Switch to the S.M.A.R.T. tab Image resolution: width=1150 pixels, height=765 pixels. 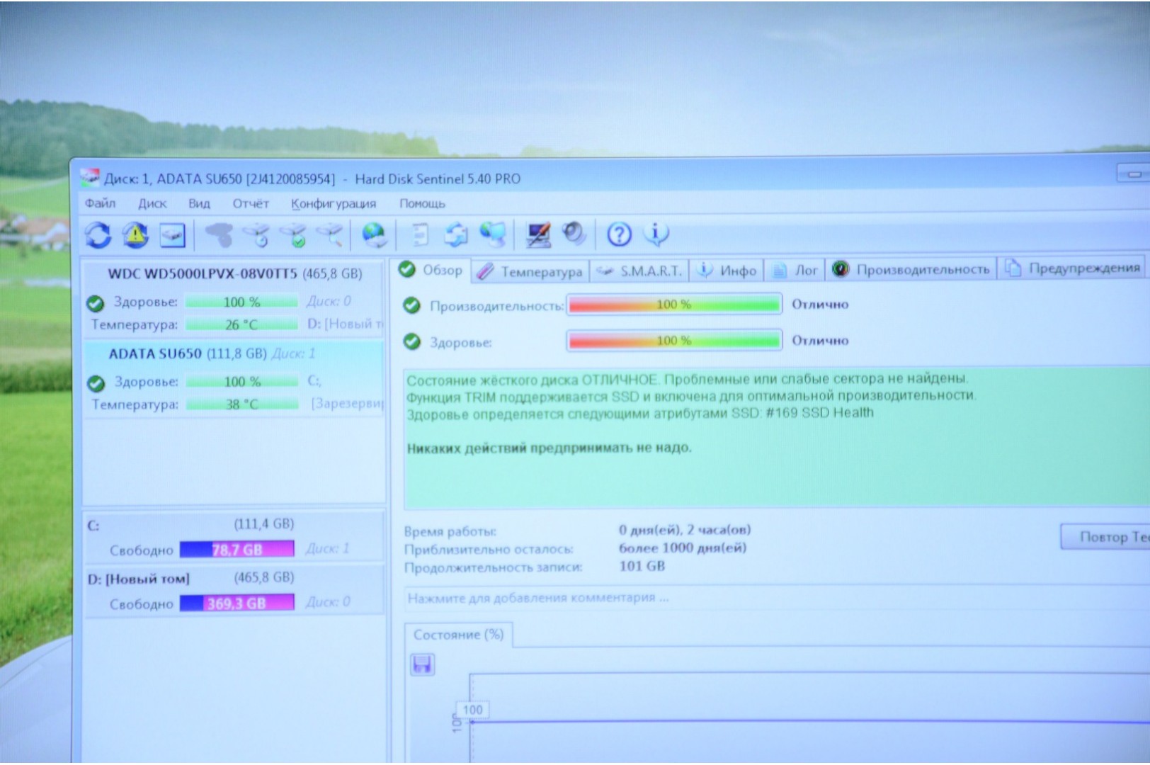coord(641,271)
